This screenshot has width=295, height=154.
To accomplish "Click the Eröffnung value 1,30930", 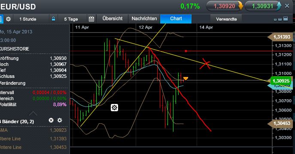I will [58, 58].
